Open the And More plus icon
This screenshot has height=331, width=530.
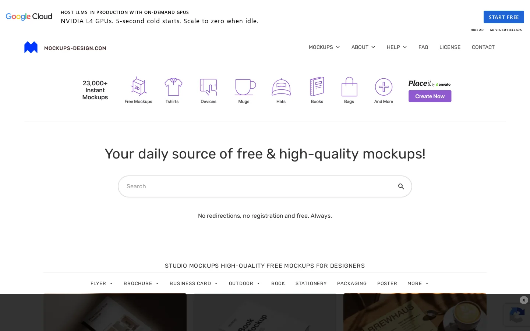[384, 87]
